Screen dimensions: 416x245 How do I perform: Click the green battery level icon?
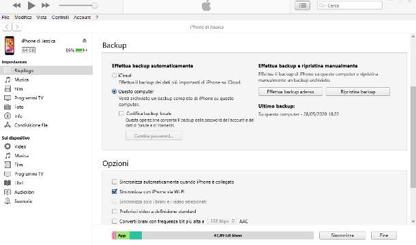tap(80, 50)
